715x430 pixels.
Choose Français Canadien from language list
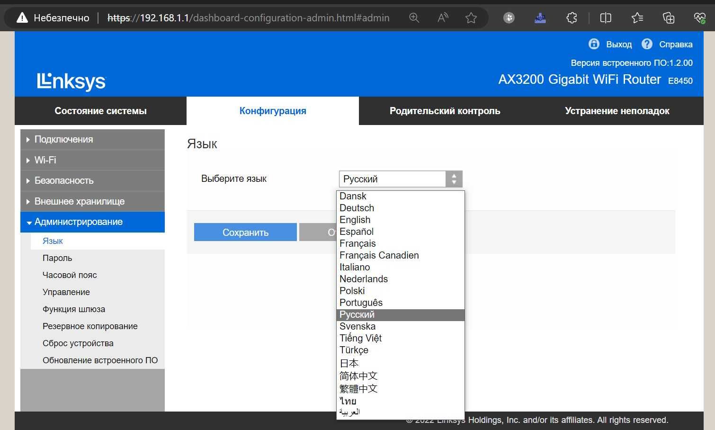401,255
